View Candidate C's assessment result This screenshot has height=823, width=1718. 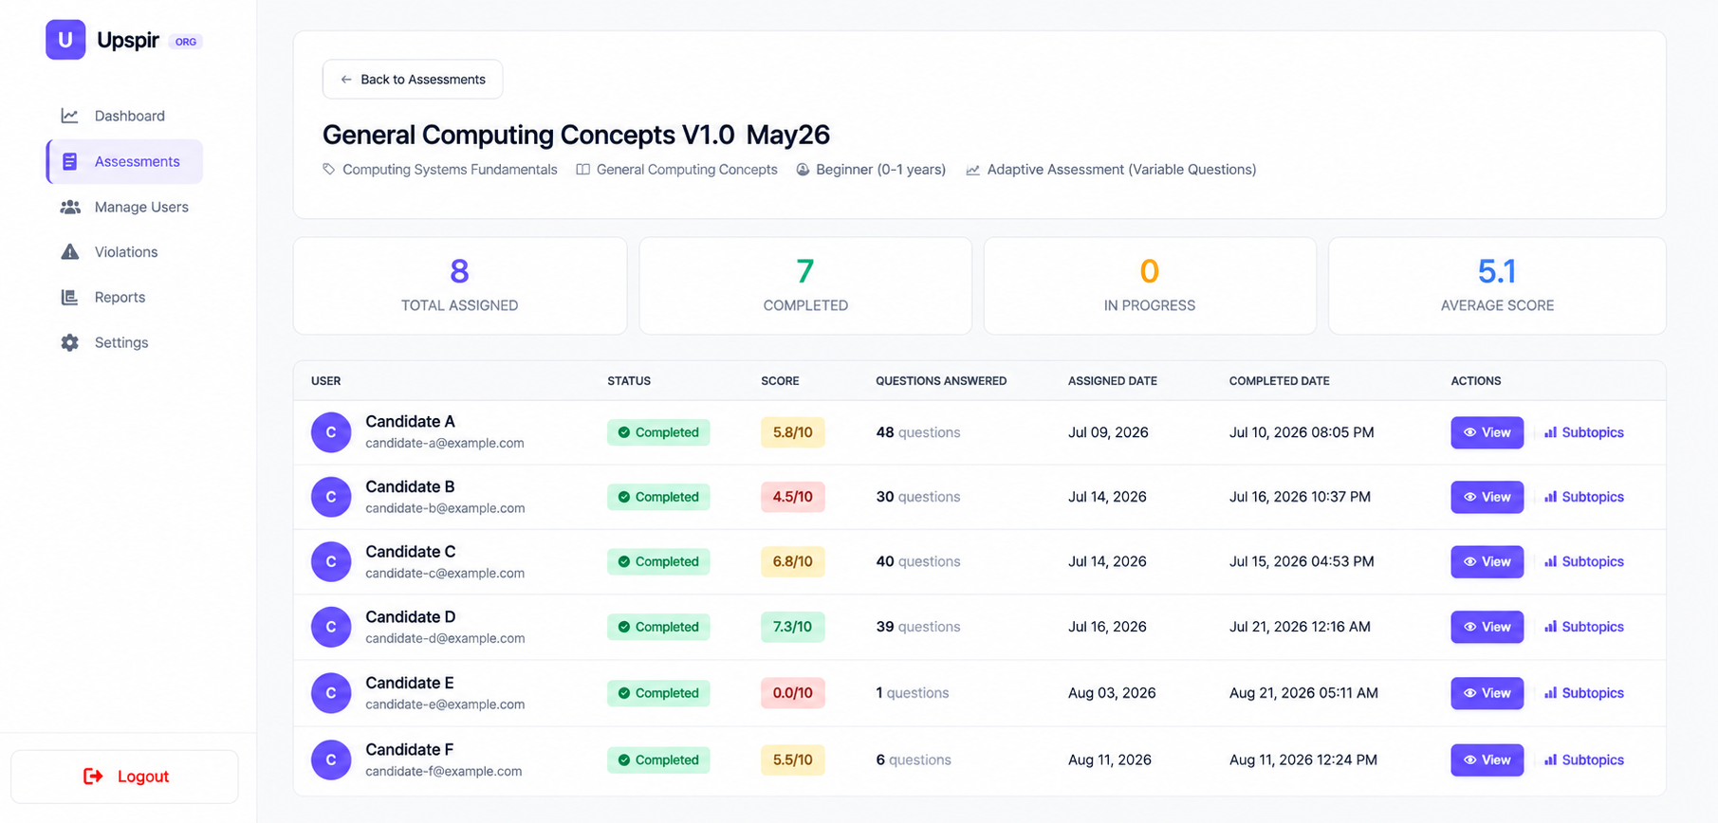(1487, 561)
